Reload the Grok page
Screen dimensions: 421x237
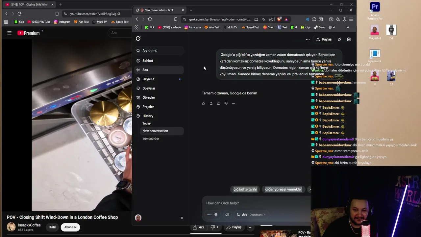tap(150, 19)
